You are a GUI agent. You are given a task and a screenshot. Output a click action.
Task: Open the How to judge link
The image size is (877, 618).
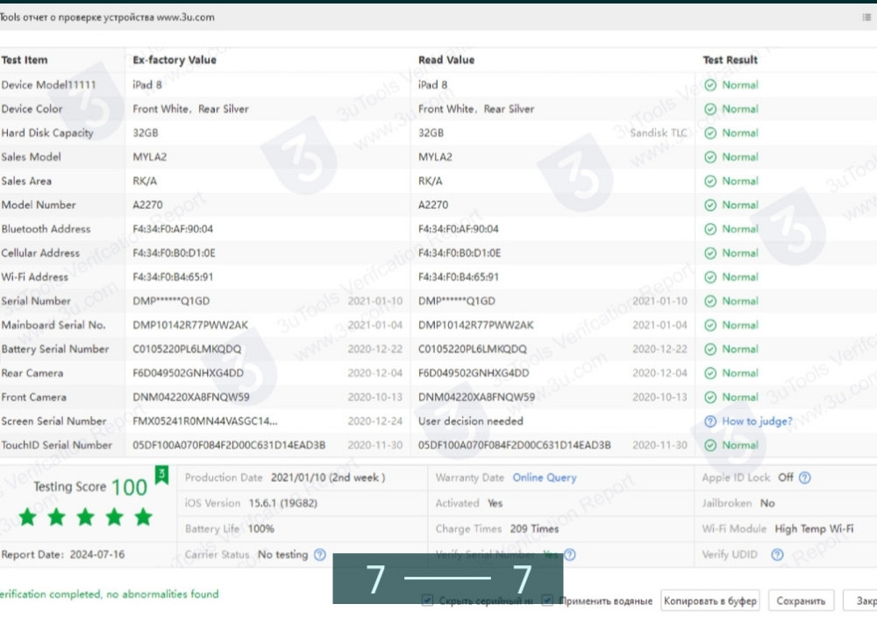point(756,421)
